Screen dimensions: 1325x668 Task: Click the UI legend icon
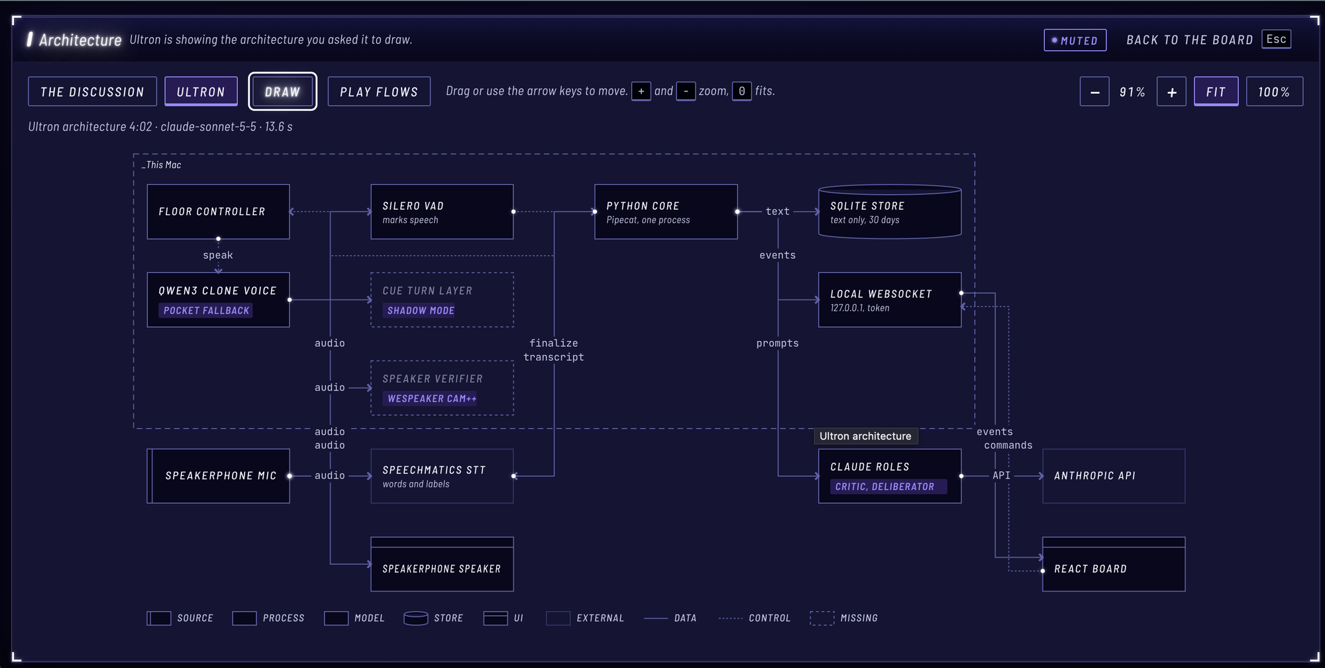pyautogui.click(x=496, y=618)
